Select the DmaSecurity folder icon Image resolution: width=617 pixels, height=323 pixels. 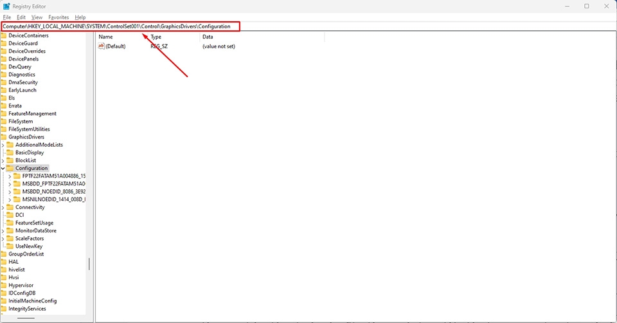tap(4, 82)
